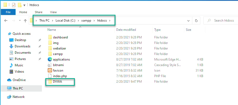The width and height of the screenshot is (238, 105).
Task: Select the dashboard folder
Action: point(60,37)
